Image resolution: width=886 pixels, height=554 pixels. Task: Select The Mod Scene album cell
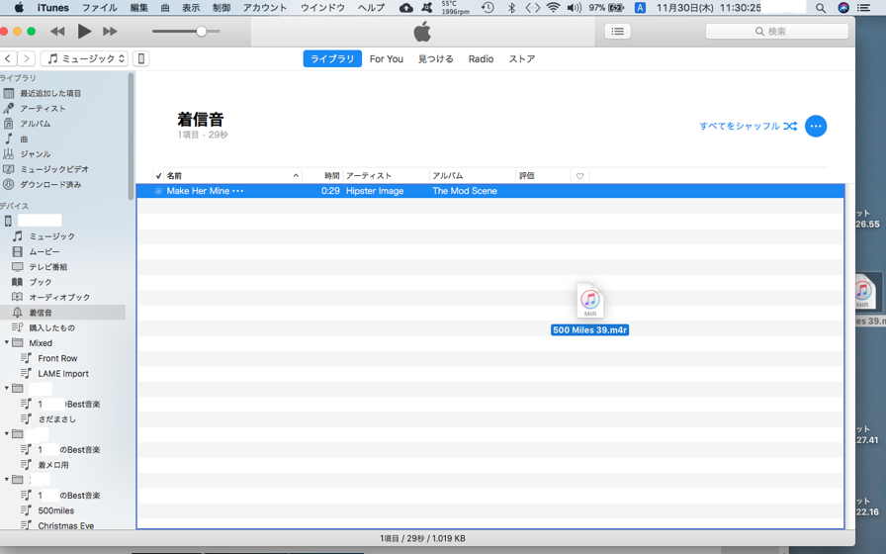pyautogui.click(x=465, y=191)
